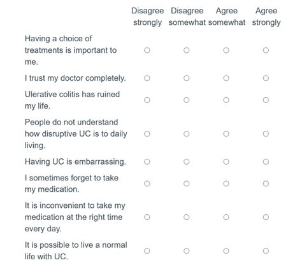The height and width of the screenshot is (272, 302).
Task: Select Disagree strongly for UC is embarrassing
Action: tap(147, 162)
